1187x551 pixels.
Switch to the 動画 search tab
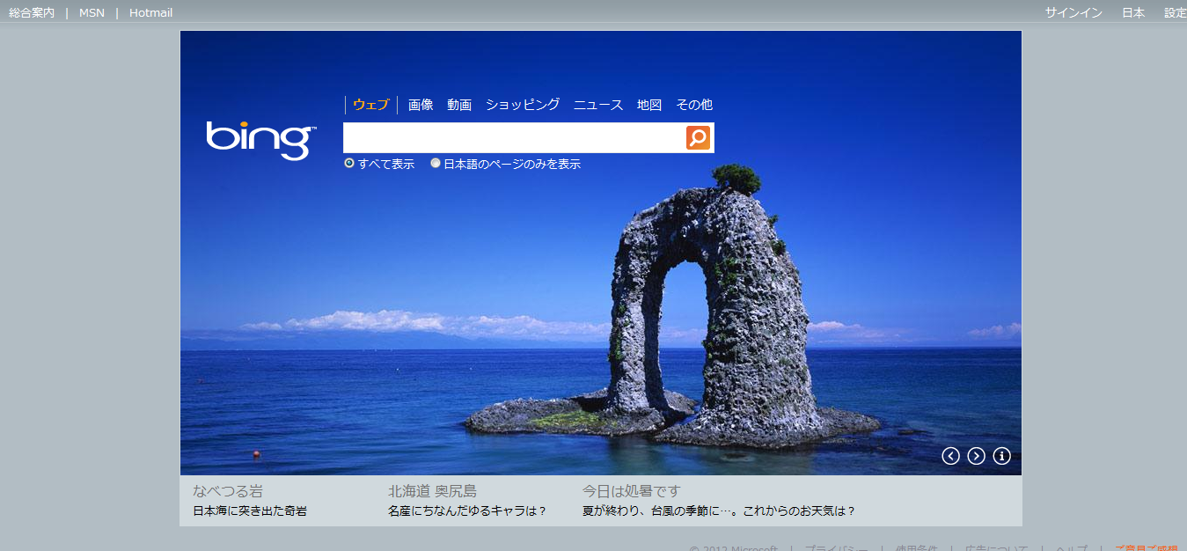(459, 105)
